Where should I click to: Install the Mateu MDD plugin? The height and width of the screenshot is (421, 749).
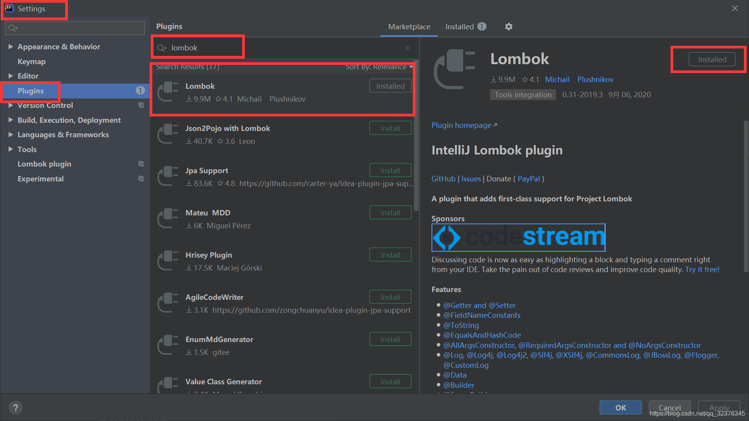pos(390,213)
